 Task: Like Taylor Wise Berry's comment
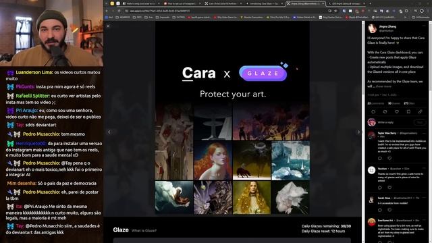click(x=389, y=159)
